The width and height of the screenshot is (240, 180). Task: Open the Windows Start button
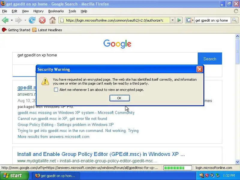pyautogui.click(x=14, y=175)
